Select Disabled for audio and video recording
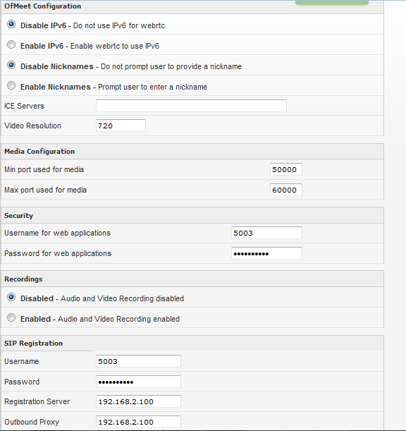Image resolution: width=406 pixels, height=431 pixels. pyautogui.click(x=11, y=297)
